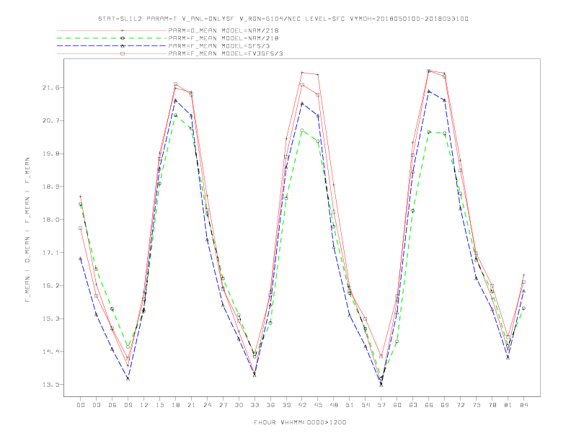Viewport: 571px width, 441px height.
Task: Click forecast hour 24 on the x-axis
Action: 207,405
